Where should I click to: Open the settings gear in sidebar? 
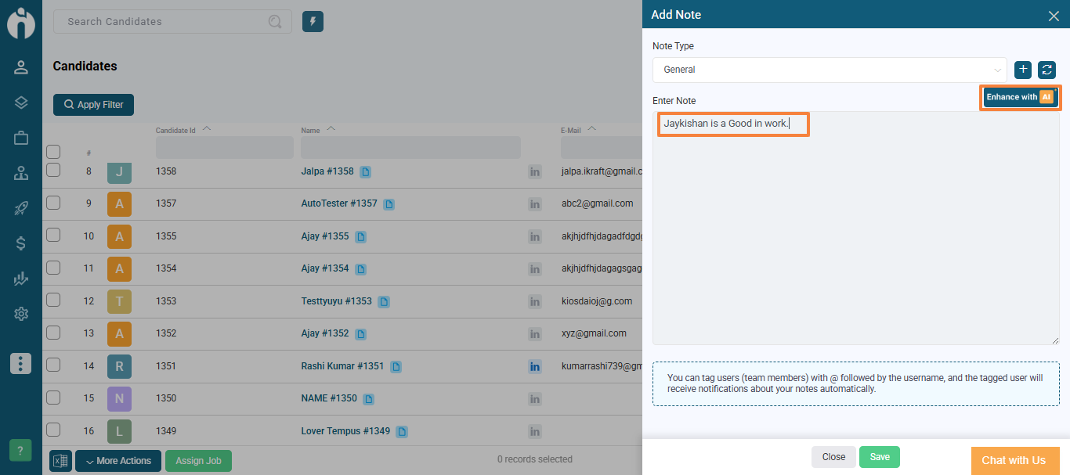(21, 314)
